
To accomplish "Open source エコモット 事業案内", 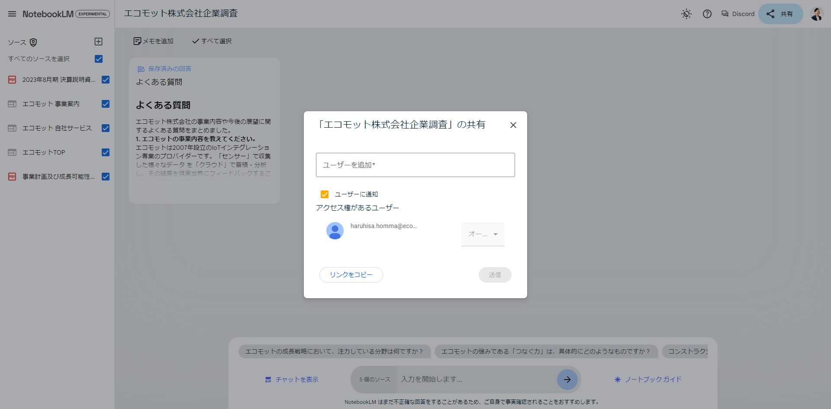I will [51, 104].
